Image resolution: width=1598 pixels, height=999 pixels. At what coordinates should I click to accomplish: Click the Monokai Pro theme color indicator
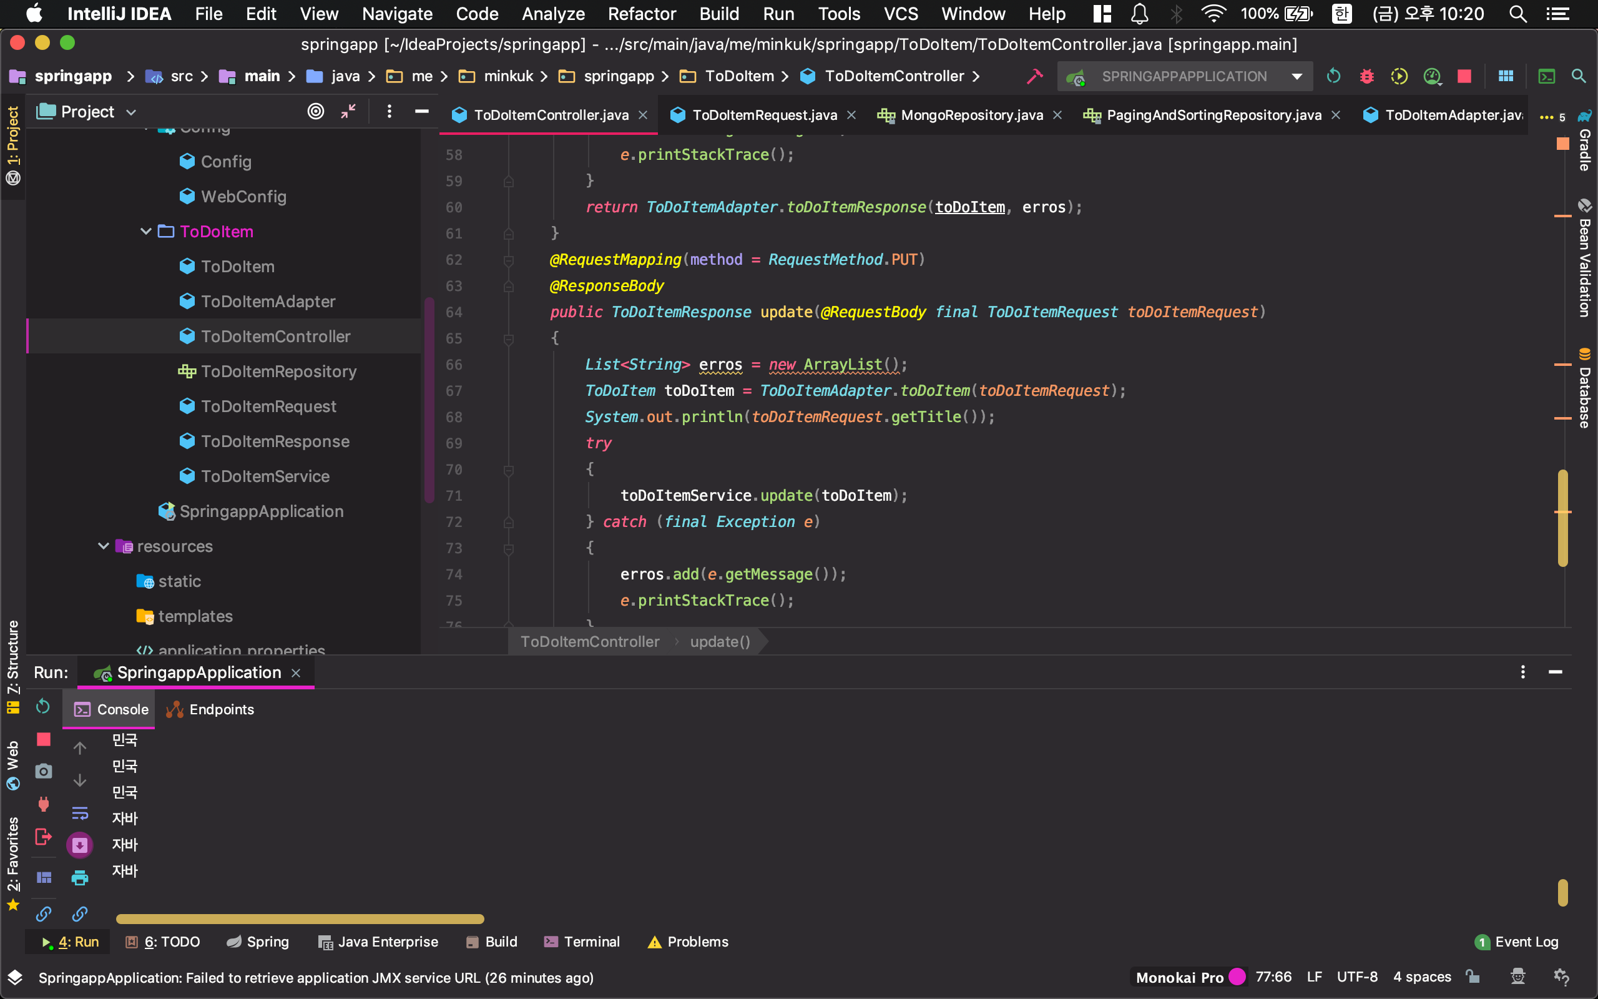click(x=1237, y=977)
